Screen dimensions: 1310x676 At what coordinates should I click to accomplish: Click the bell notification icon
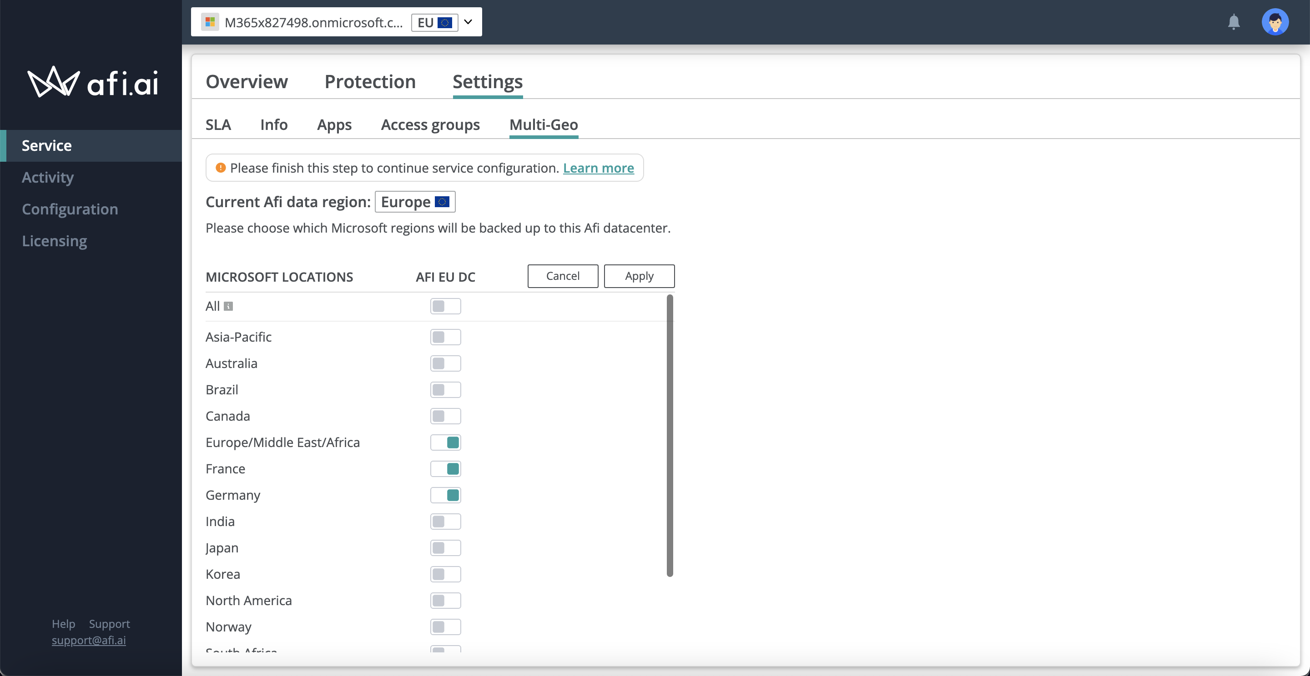pos(1234,21)
